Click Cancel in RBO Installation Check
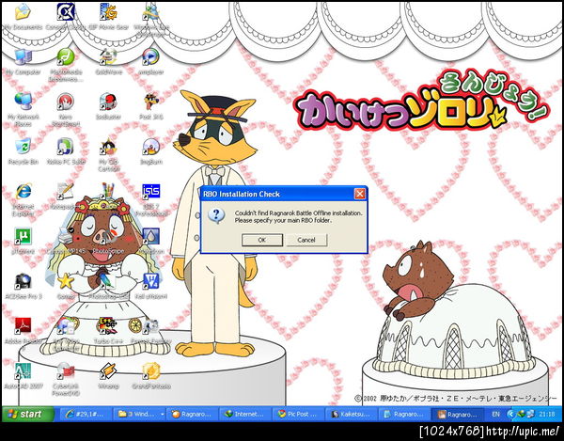 pyautogui.click(x=306, y=240)
